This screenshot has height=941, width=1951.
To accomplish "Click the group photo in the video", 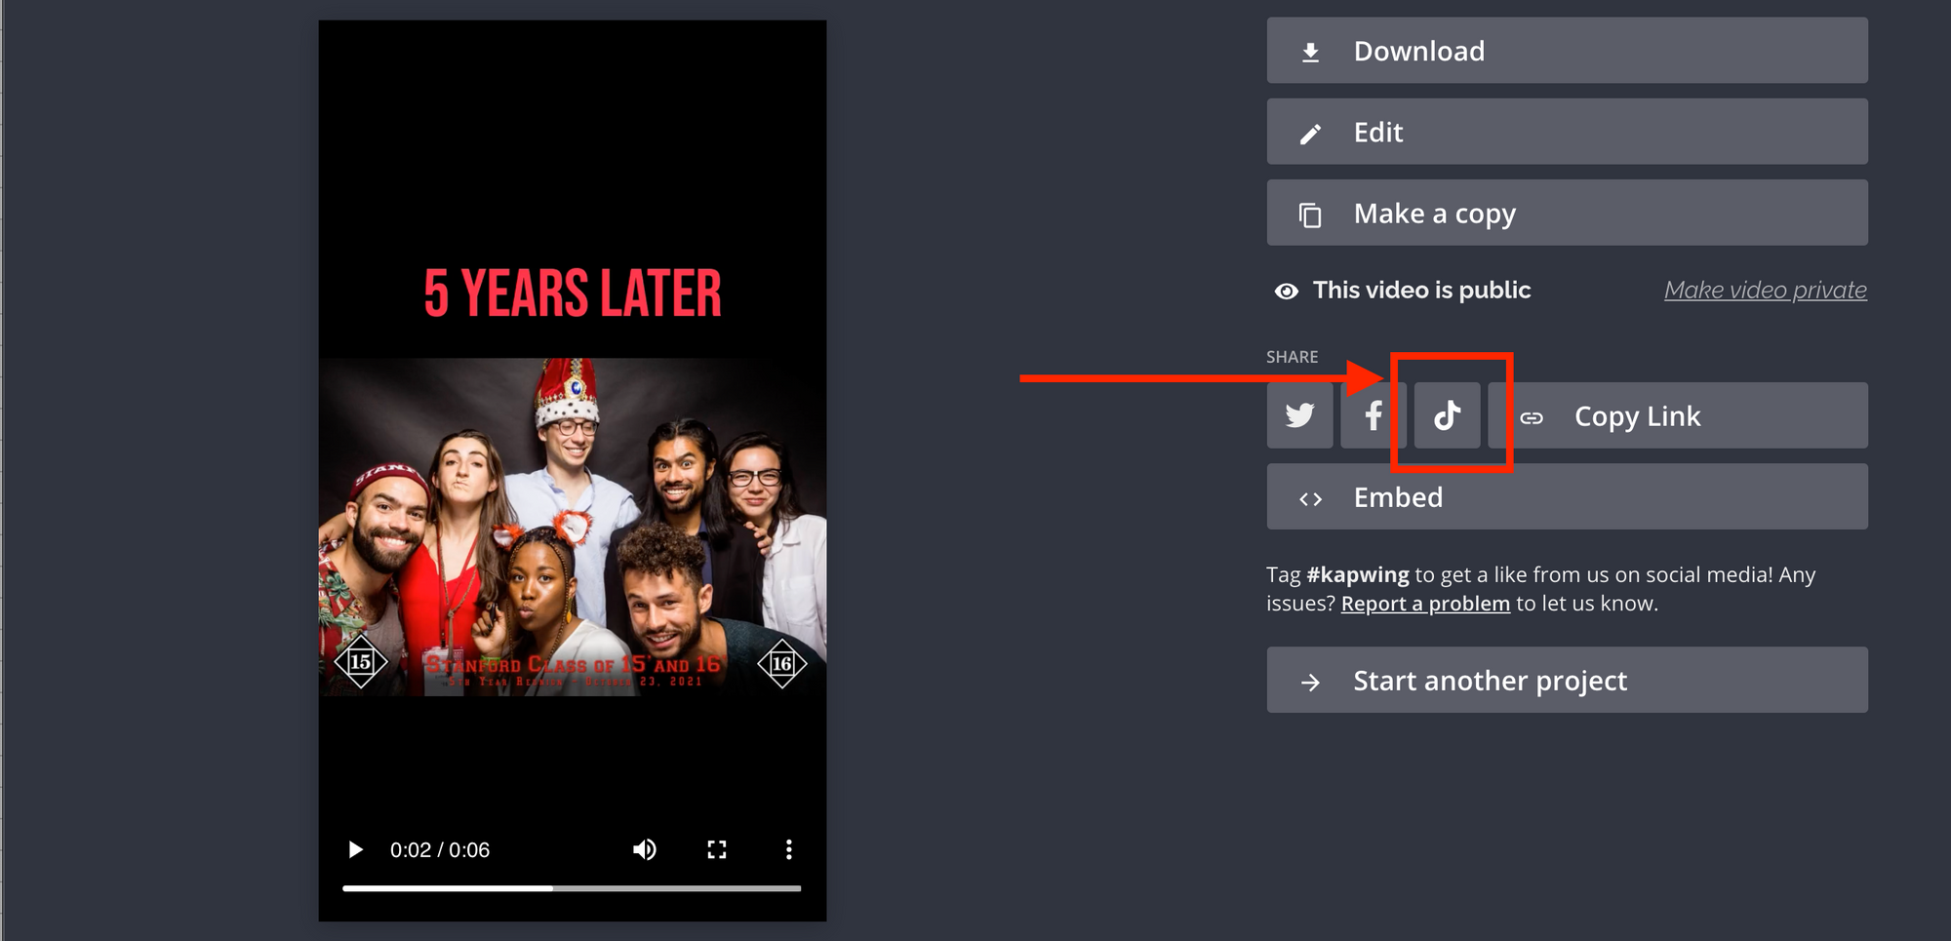I will 572,527.
